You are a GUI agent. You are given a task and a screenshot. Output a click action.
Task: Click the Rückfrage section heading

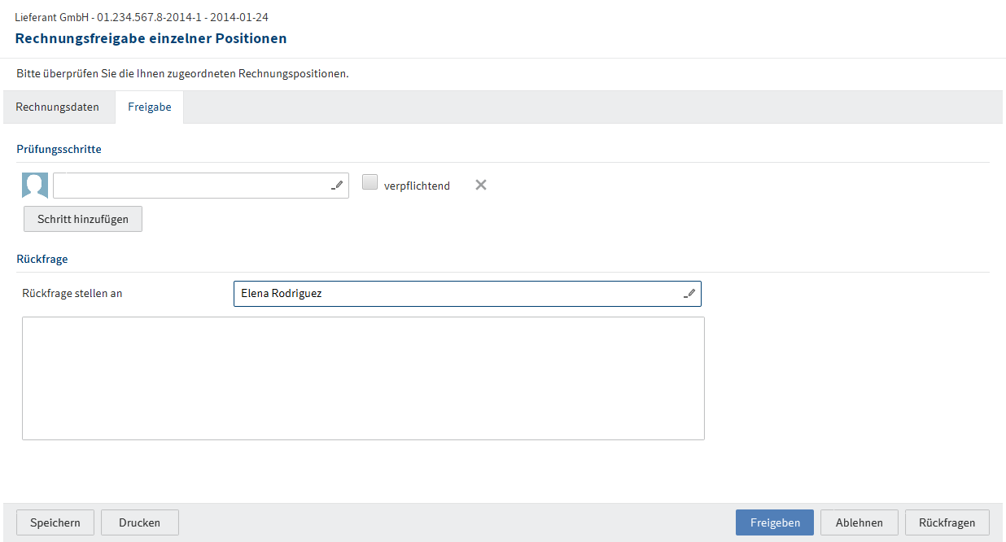tap(42, 259)
